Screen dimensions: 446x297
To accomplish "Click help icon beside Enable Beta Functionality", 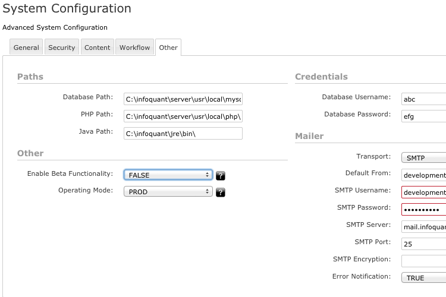I will tap(220, 175).
